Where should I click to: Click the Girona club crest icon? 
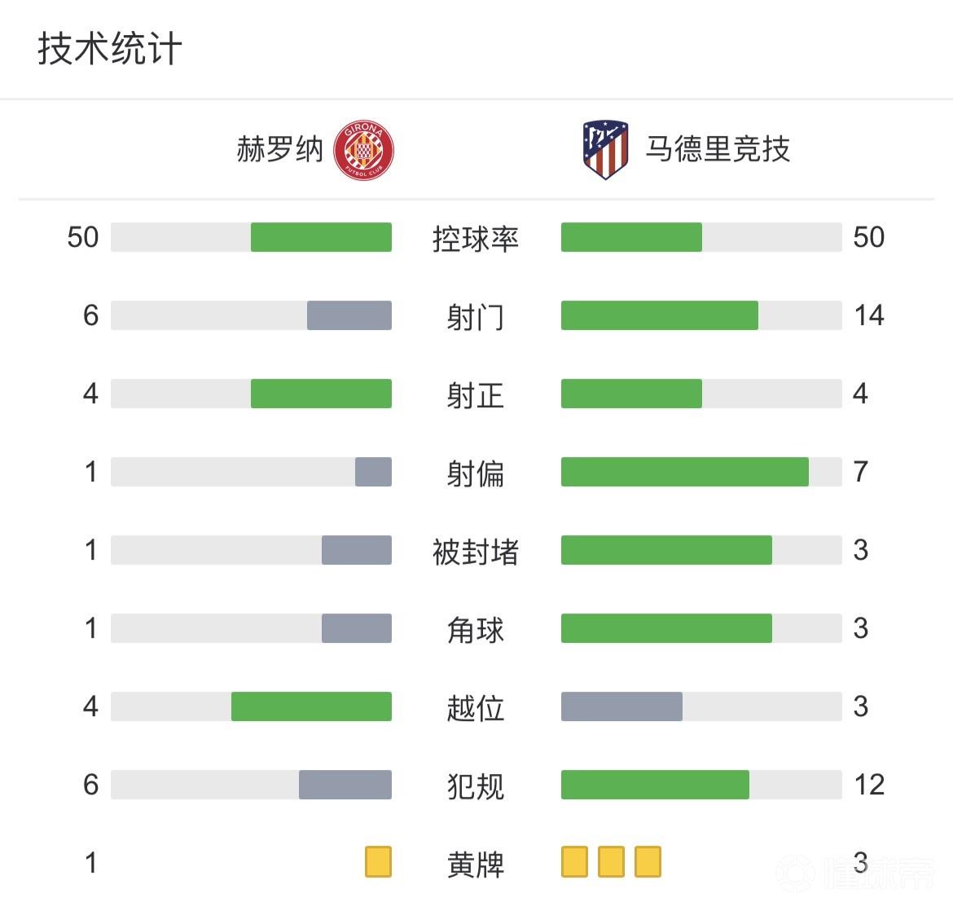coord(363,150)
